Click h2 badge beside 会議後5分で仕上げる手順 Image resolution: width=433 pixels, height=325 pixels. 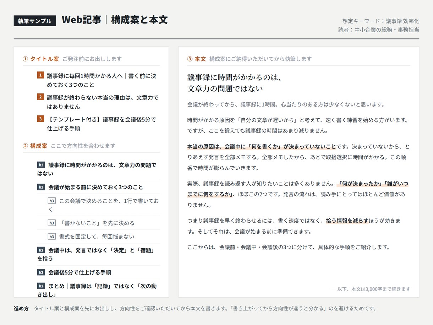pos(41,272)
